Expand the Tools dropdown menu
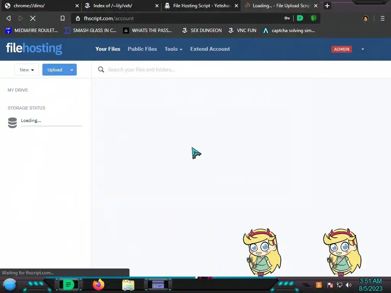The width and height of the screenshot is (391, 293). 173,49
